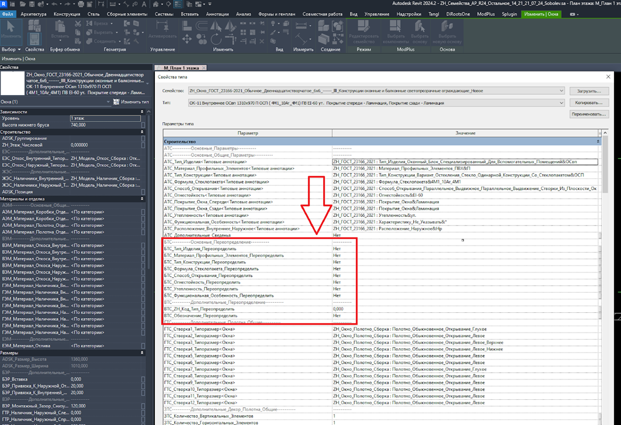Toggle the Properties palette ribbon icon
621x425 pixels.
34,39
